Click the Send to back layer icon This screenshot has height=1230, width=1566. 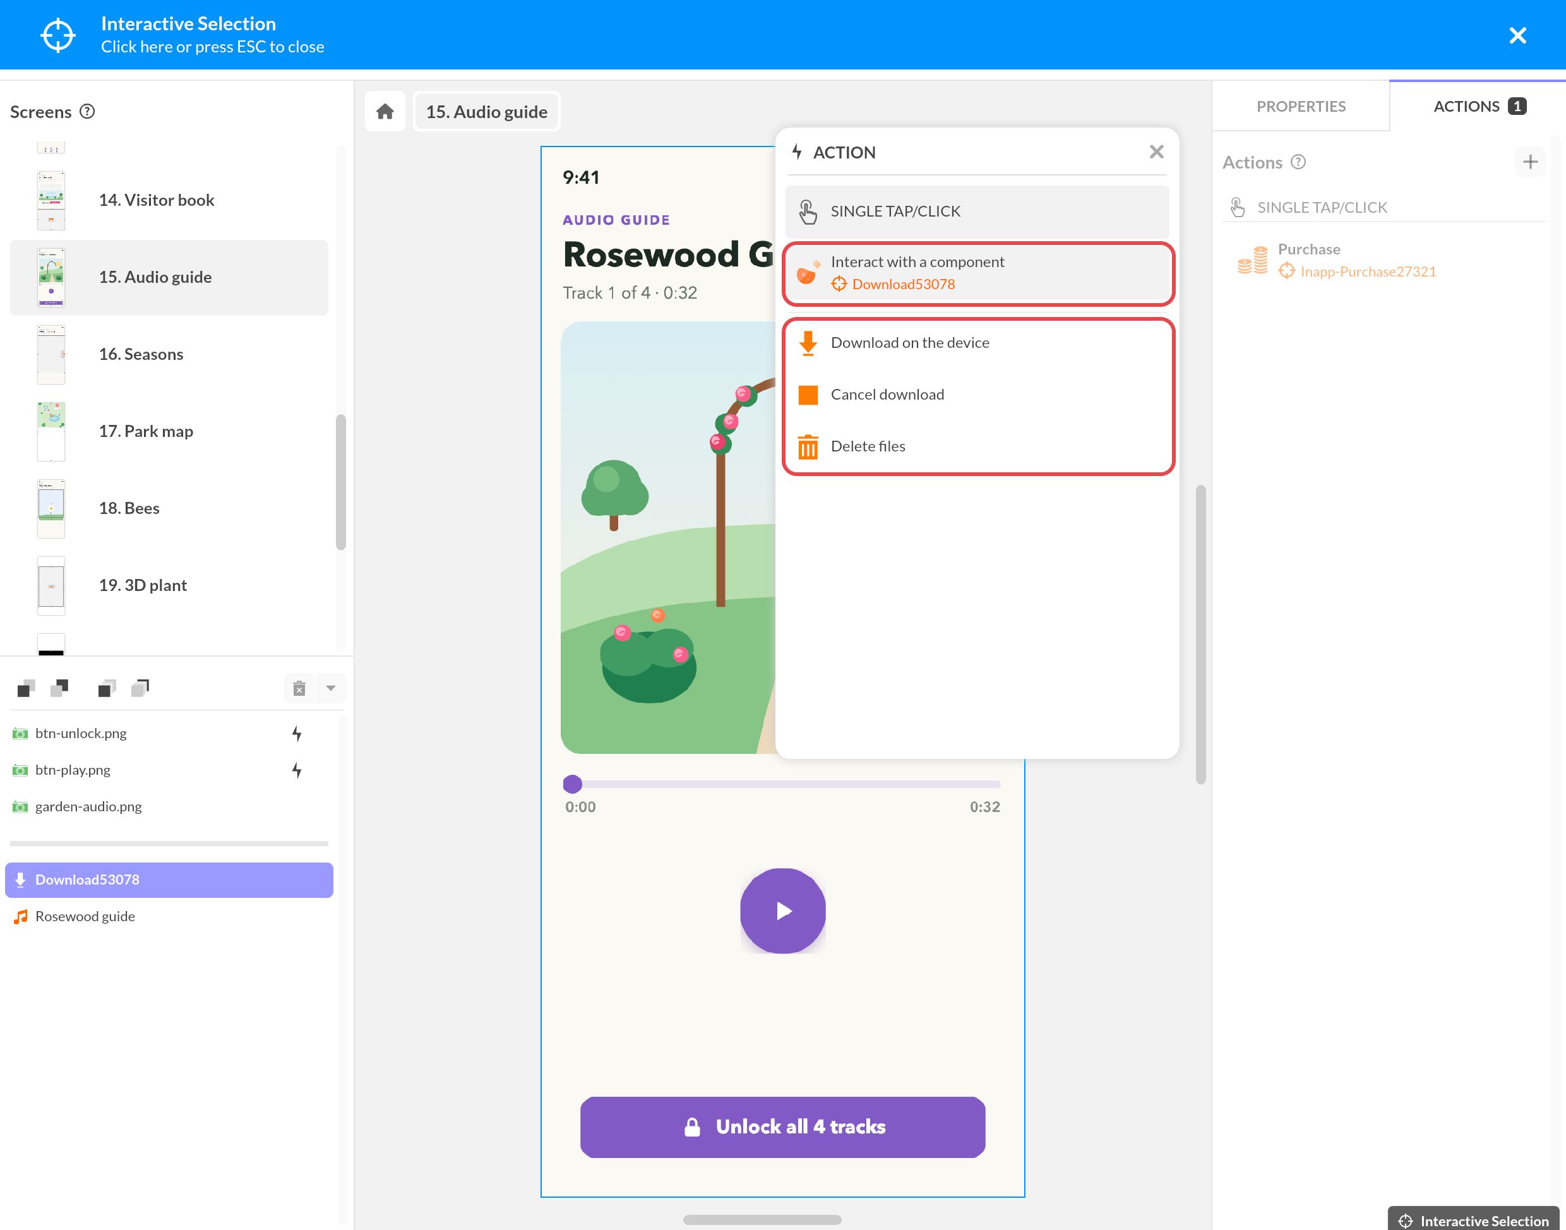(140, 688)
